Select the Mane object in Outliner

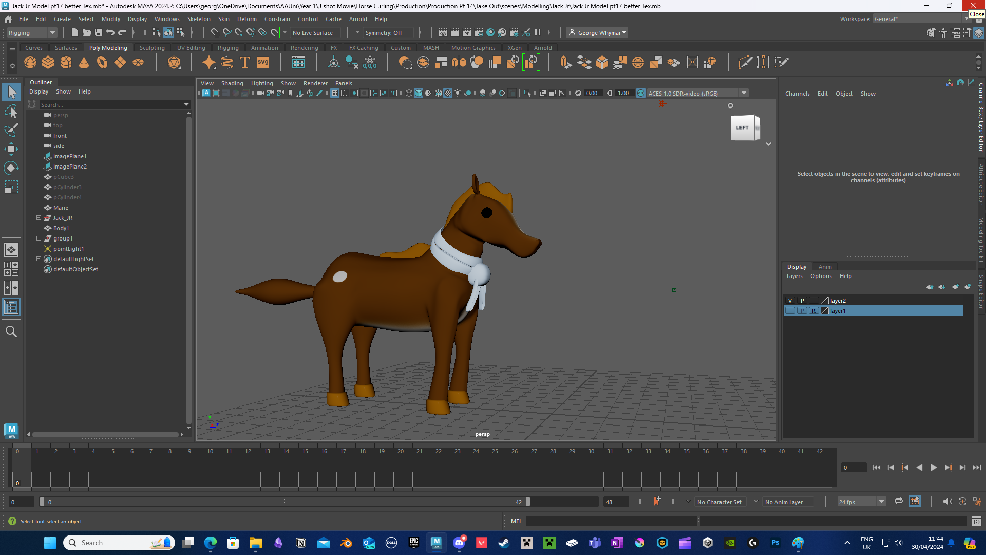(61, 208)
